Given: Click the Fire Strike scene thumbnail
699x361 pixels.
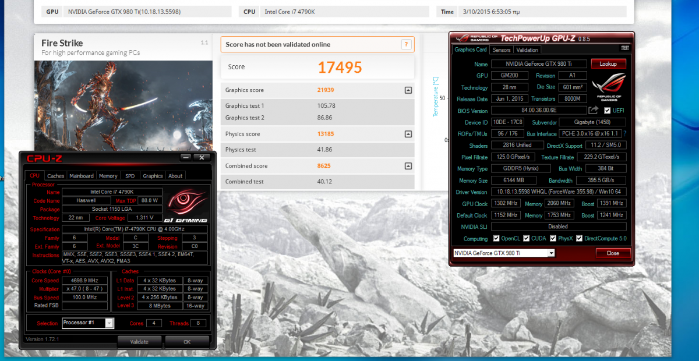Looking at the screenshot, I should pyautogui.click(x=123, y=105).
